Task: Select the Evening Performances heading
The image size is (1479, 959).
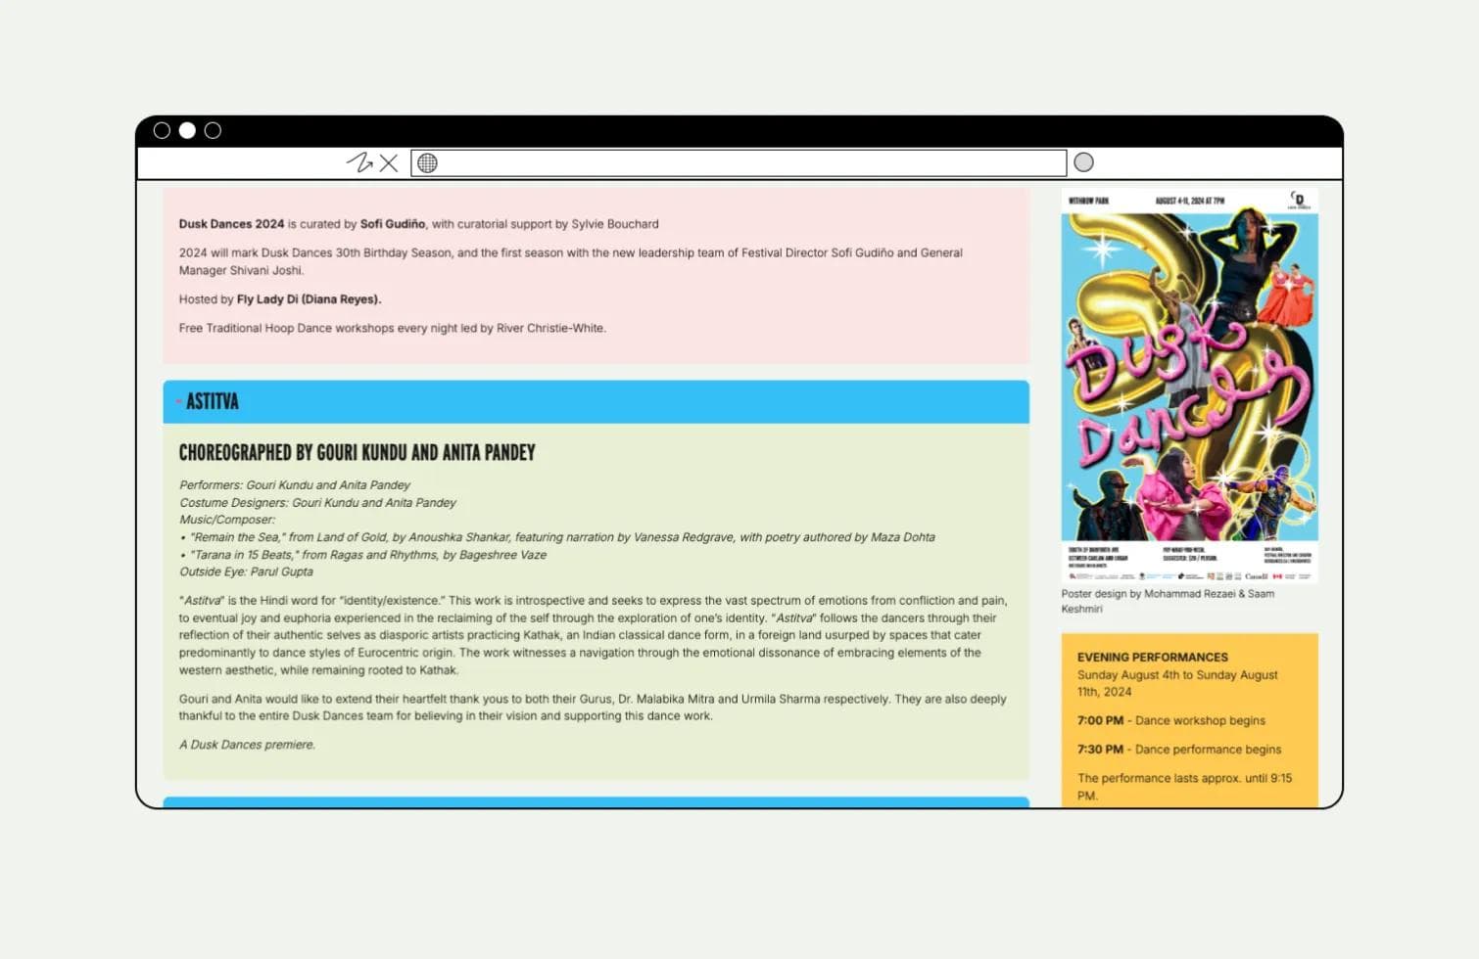Action: 1152,658
